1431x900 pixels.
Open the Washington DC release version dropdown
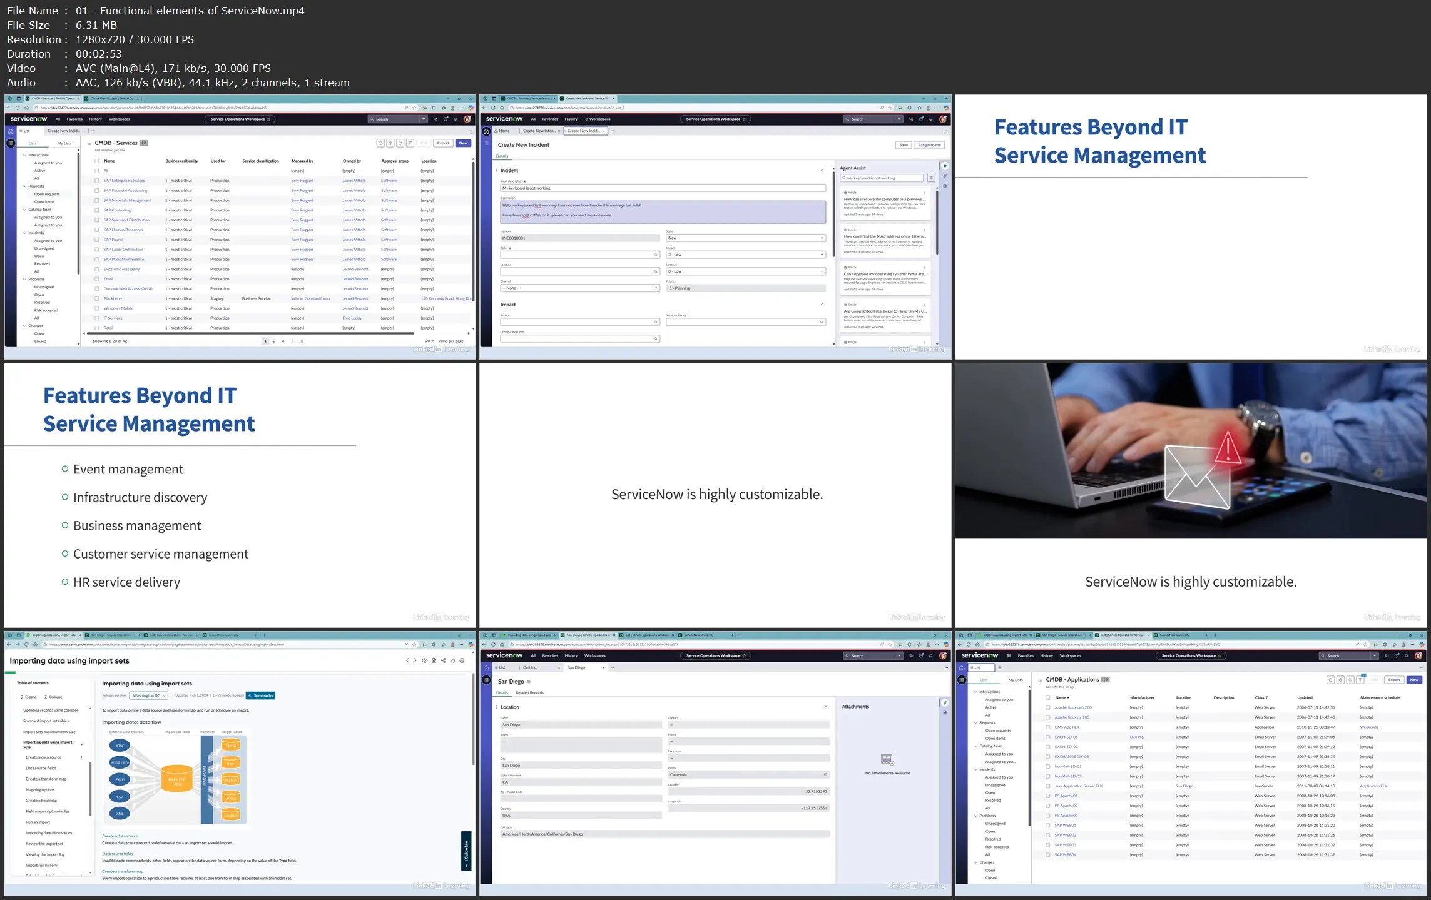tap(149, 695)
